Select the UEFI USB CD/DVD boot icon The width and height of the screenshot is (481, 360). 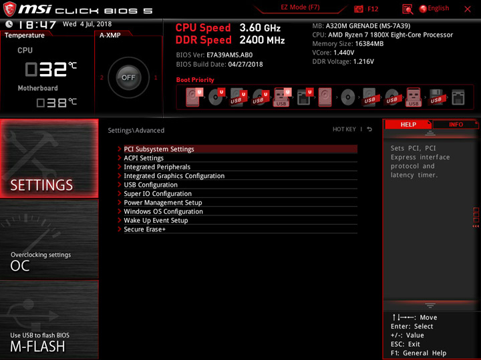[261, 97]
